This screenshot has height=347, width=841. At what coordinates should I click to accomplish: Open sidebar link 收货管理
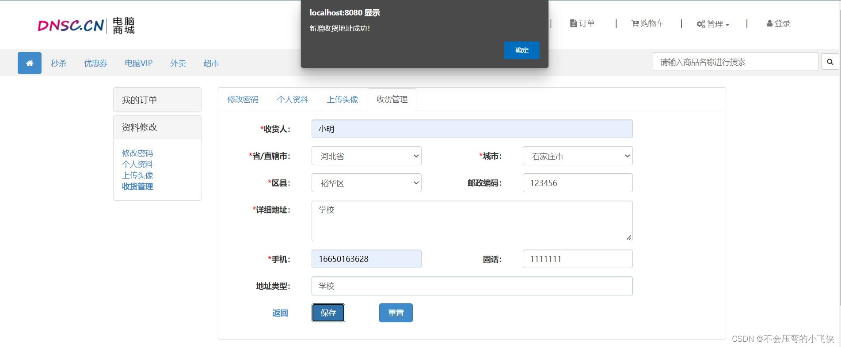137,187
